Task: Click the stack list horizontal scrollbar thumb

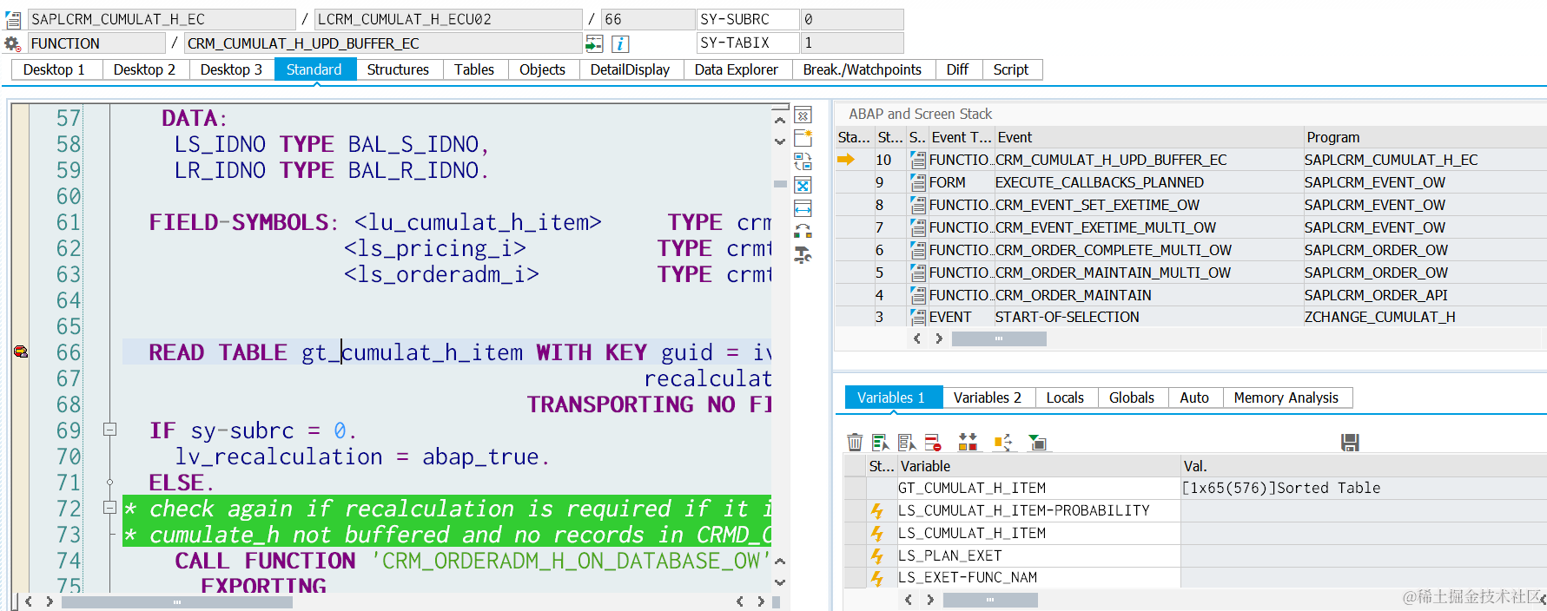Action: click(999, 338)
